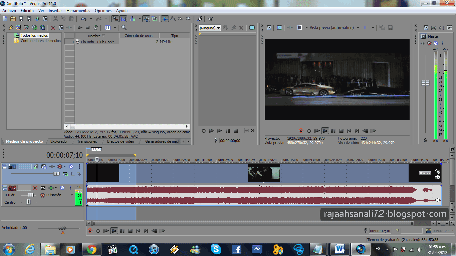Click the Master fader handle
456x256 pixels.
(425, 83)
